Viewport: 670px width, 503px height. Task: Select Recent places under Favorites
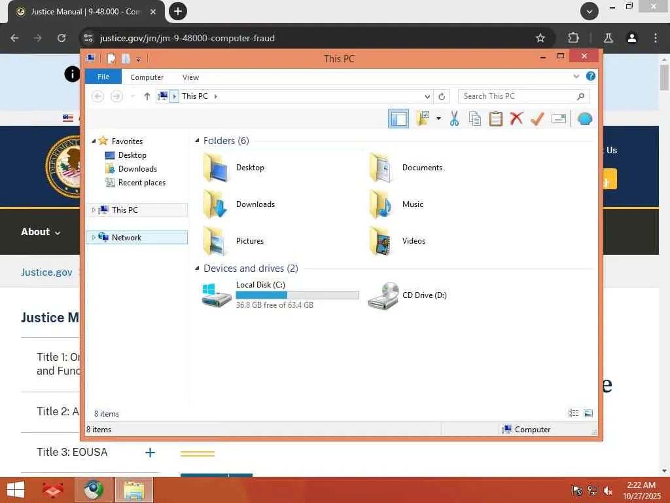click(x=142, y=183)
